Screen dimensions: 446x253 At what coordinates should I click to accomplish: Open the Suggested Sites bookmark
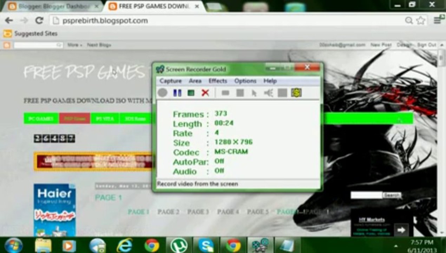click(30, 34)
